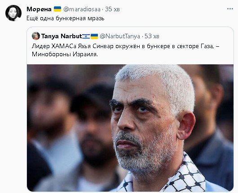Image resolution: width=238 pixels, height=193 pixels.
Task: Open Tanya Narbut's display name
Action: (x=62, y=36)
